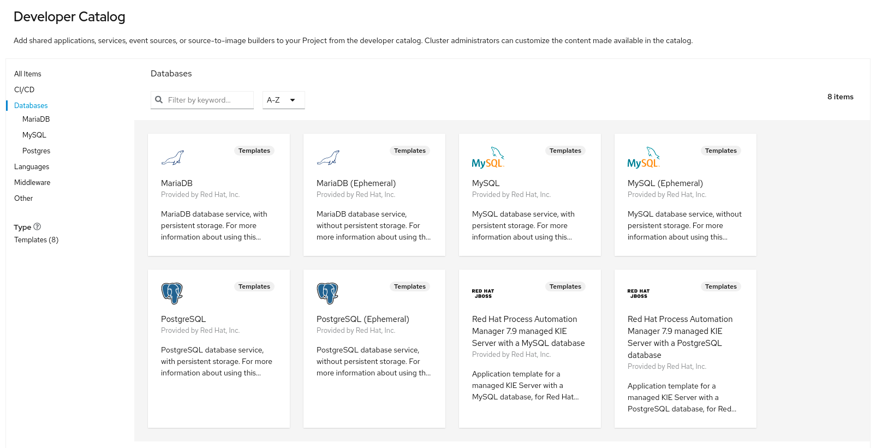876x448 pixels.
Task: Select the Postgres subcategory
Action: pyautogui.click(x=37, y=151)
